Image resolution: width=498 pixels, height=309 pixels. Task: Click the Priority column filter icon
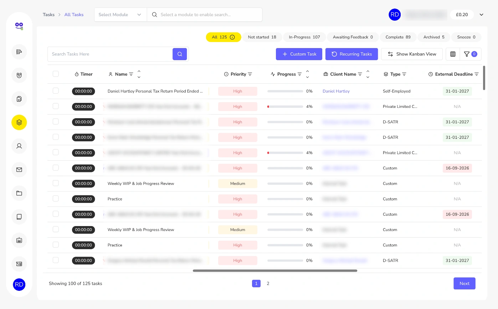(250, 74)
